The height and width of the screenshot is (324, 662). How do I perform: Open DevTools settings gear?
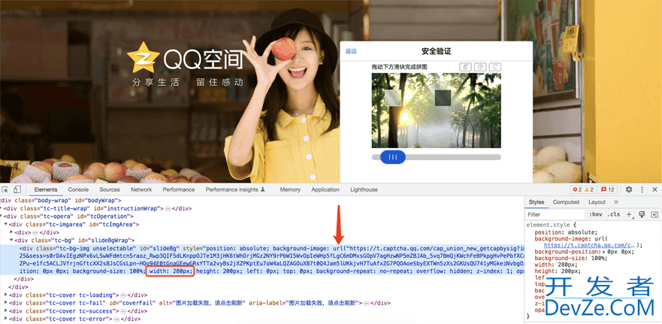coord(629,189)
